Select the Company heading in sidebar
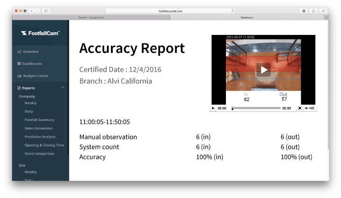The height and width of the screenshot is (198, 341). point(27,96)
